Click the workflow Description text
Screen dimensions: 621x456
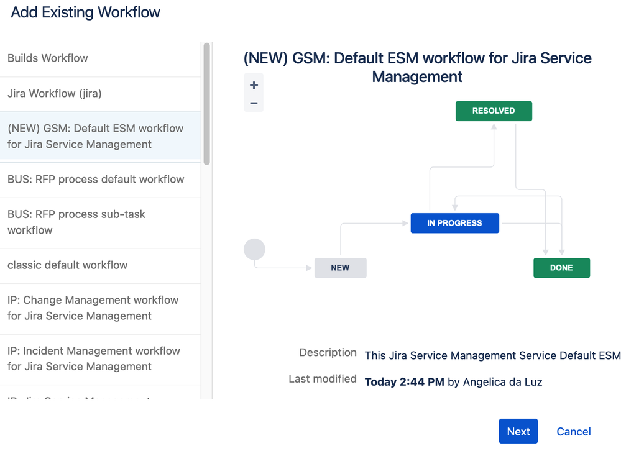point(492,355)
